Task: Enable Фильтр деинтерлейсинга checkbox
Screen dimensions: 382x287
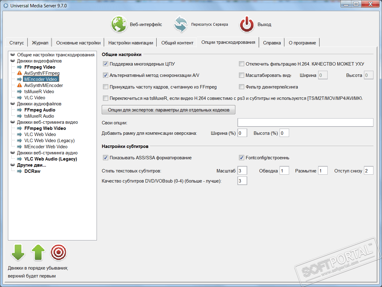Action: (x=241, y=87)
